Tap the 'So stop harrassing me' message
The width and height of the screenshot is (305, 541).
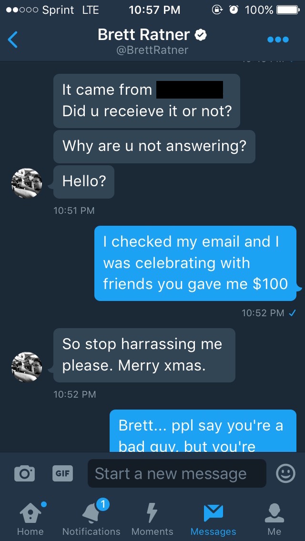click(x=144, y=355)
